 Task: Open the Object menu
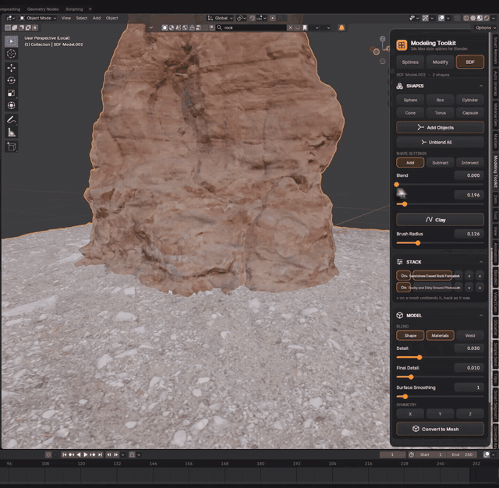(111, 18)
